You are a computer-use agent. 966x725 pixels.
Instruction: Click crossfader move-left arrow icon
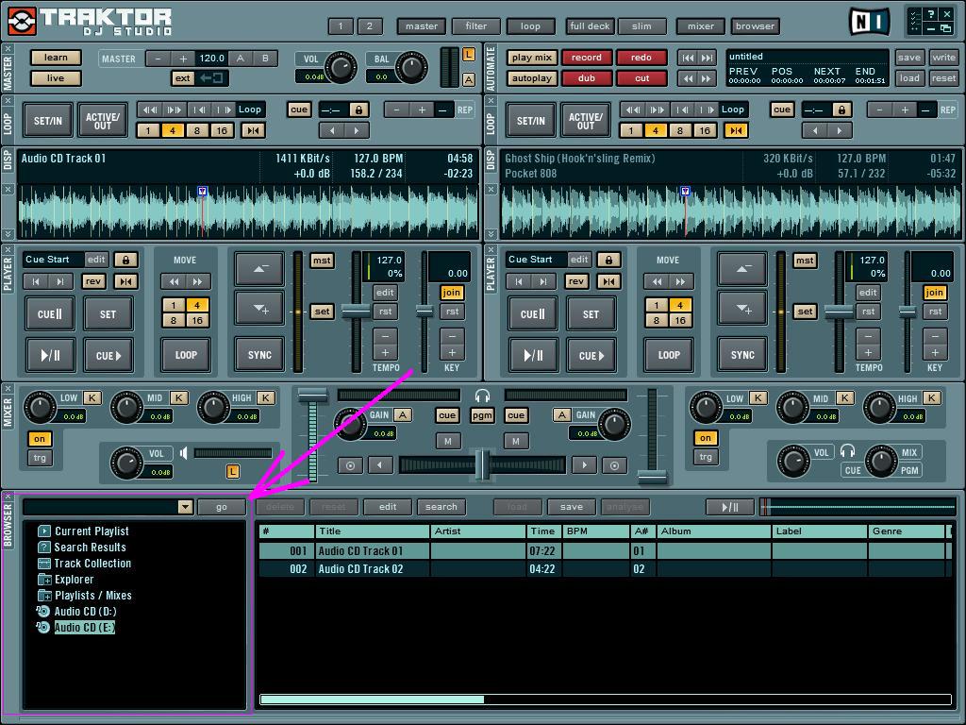pos(380,464)
